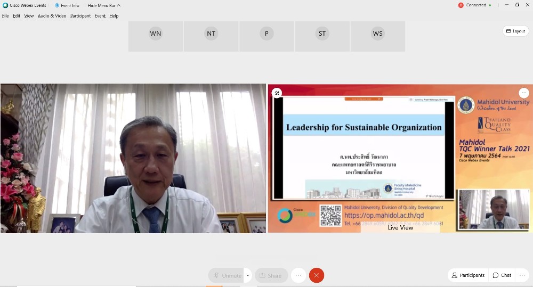Leave the event with the red X button
533x287 pixels.
tap(316, 275)
